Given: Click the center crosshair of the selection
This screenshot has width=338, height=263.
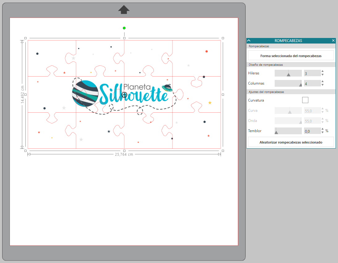Looking at the screenshot, I should coord(124,94).
